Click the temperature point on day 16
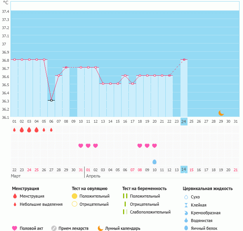243x231 pixels. pos(125,75)
